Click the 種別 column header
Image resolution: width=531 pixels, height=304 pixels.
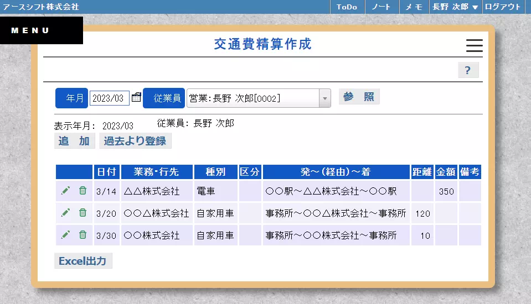(216, 172)
